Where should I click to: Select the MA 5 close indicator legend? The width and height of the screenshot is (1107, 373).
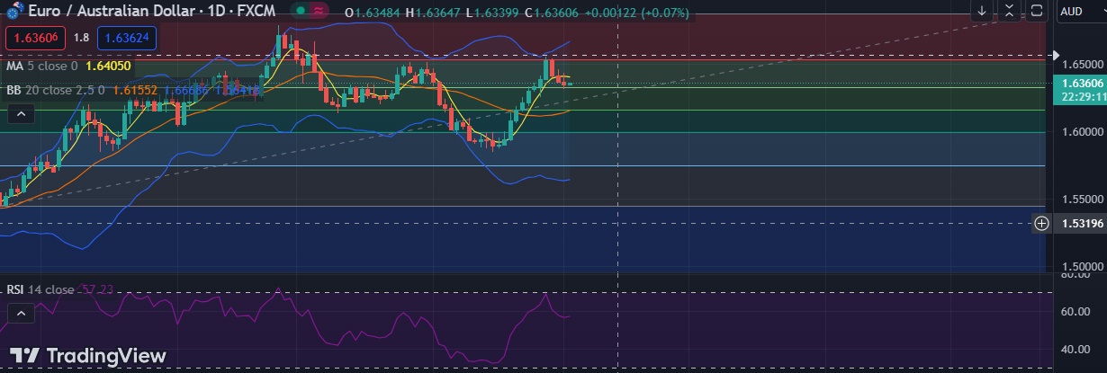42,66
